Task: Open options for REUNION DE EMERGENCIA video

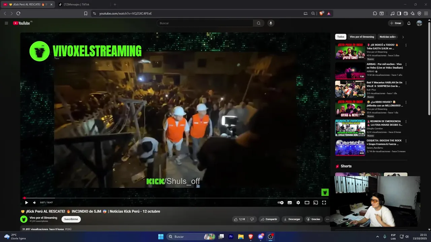Action: [406, 121]
